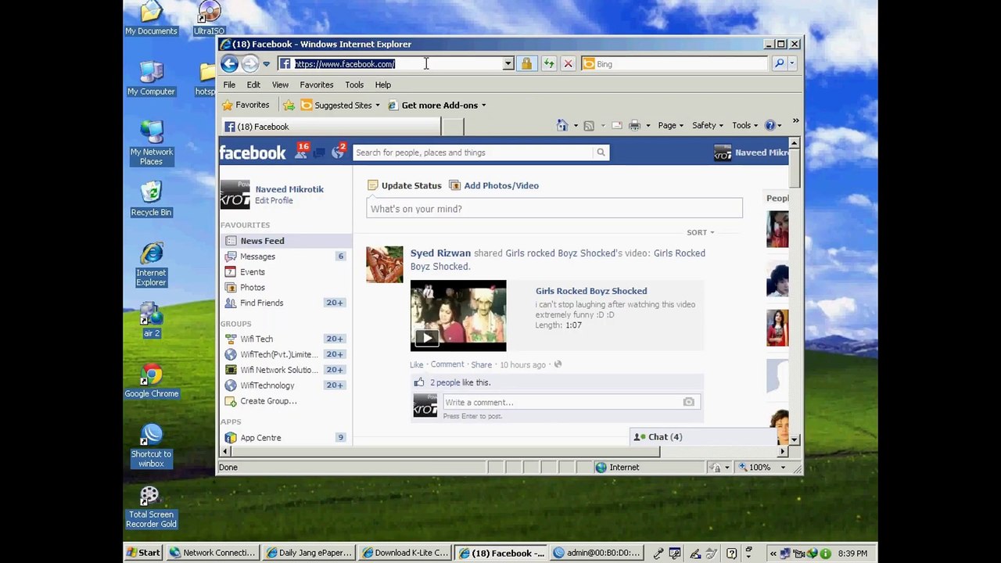Click the Bing search magnifier button
This screenshot has width=1001, height=563.
click(x=779, y=64)
